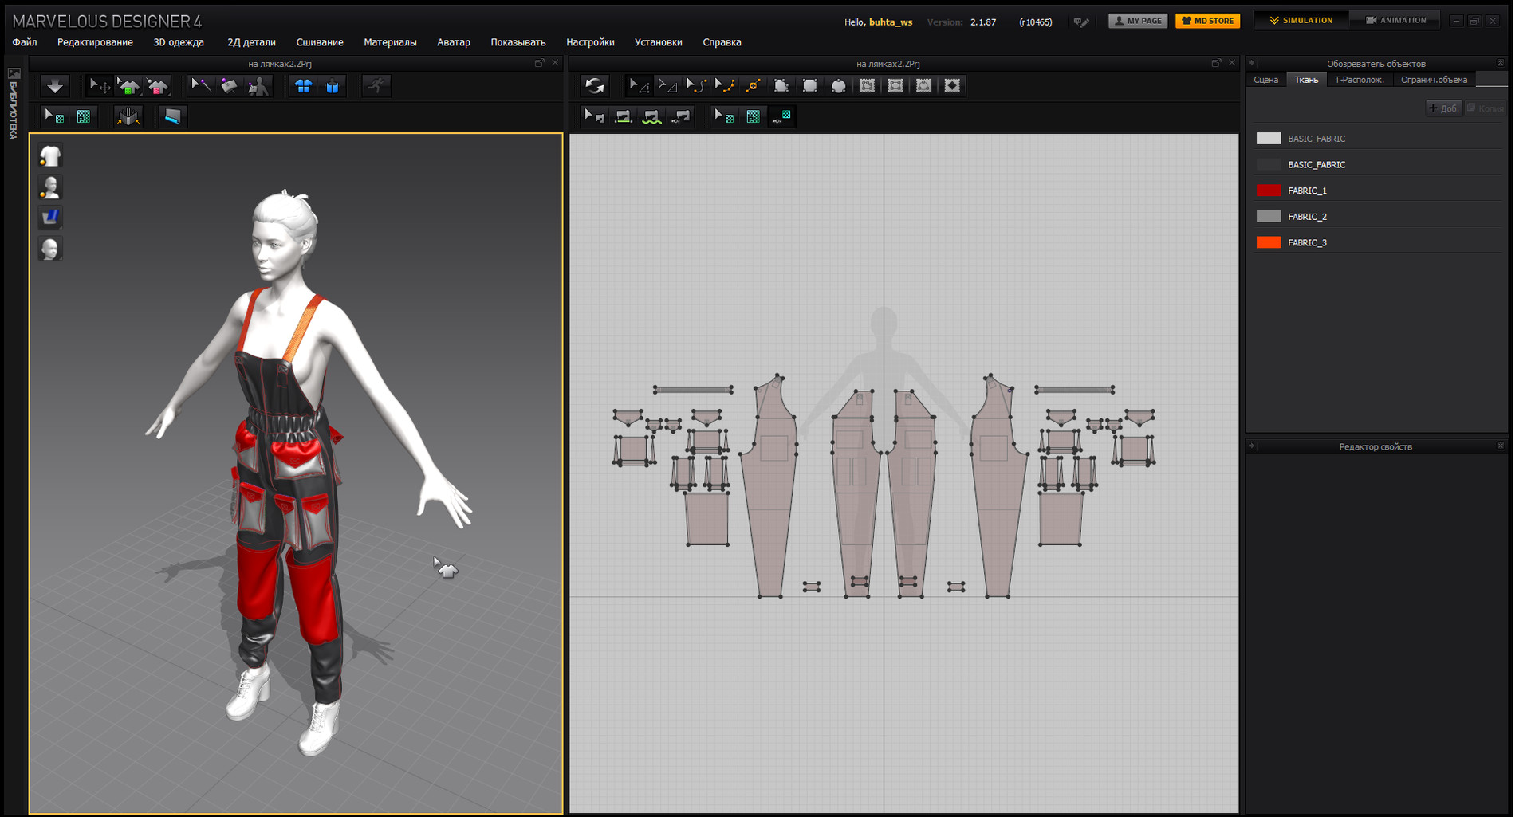Open the Сшивание menu
This screenshot has width=1531, height=817.
coord(320,42)
